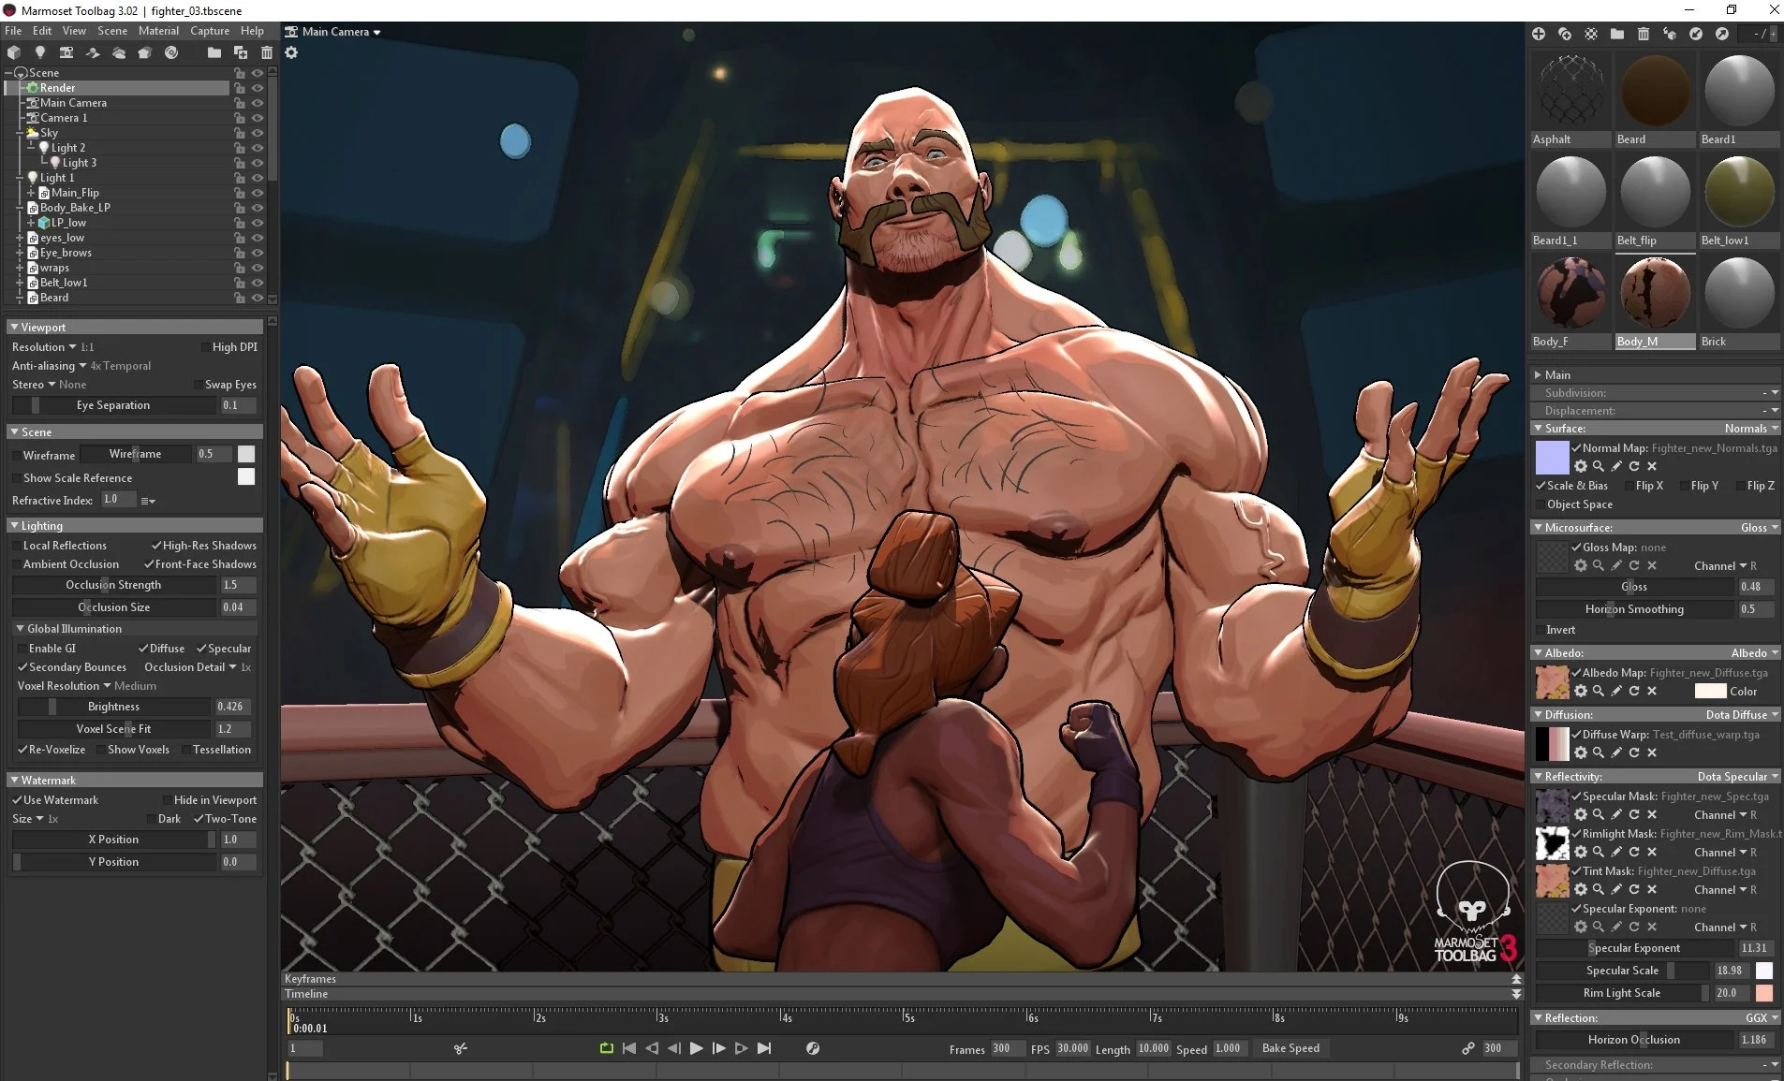
Task: Toggle Use Watermark checkbox
Action: (17, 800)
